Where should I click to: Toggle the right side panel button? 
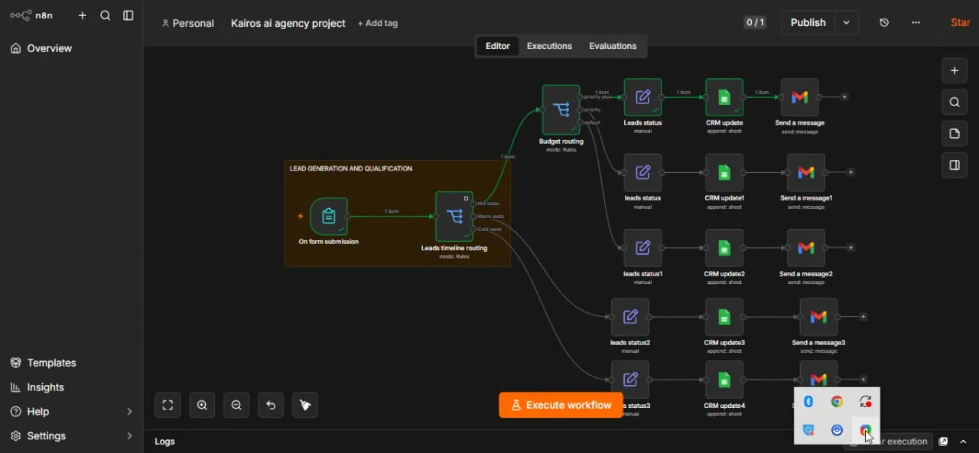[955, 165]
